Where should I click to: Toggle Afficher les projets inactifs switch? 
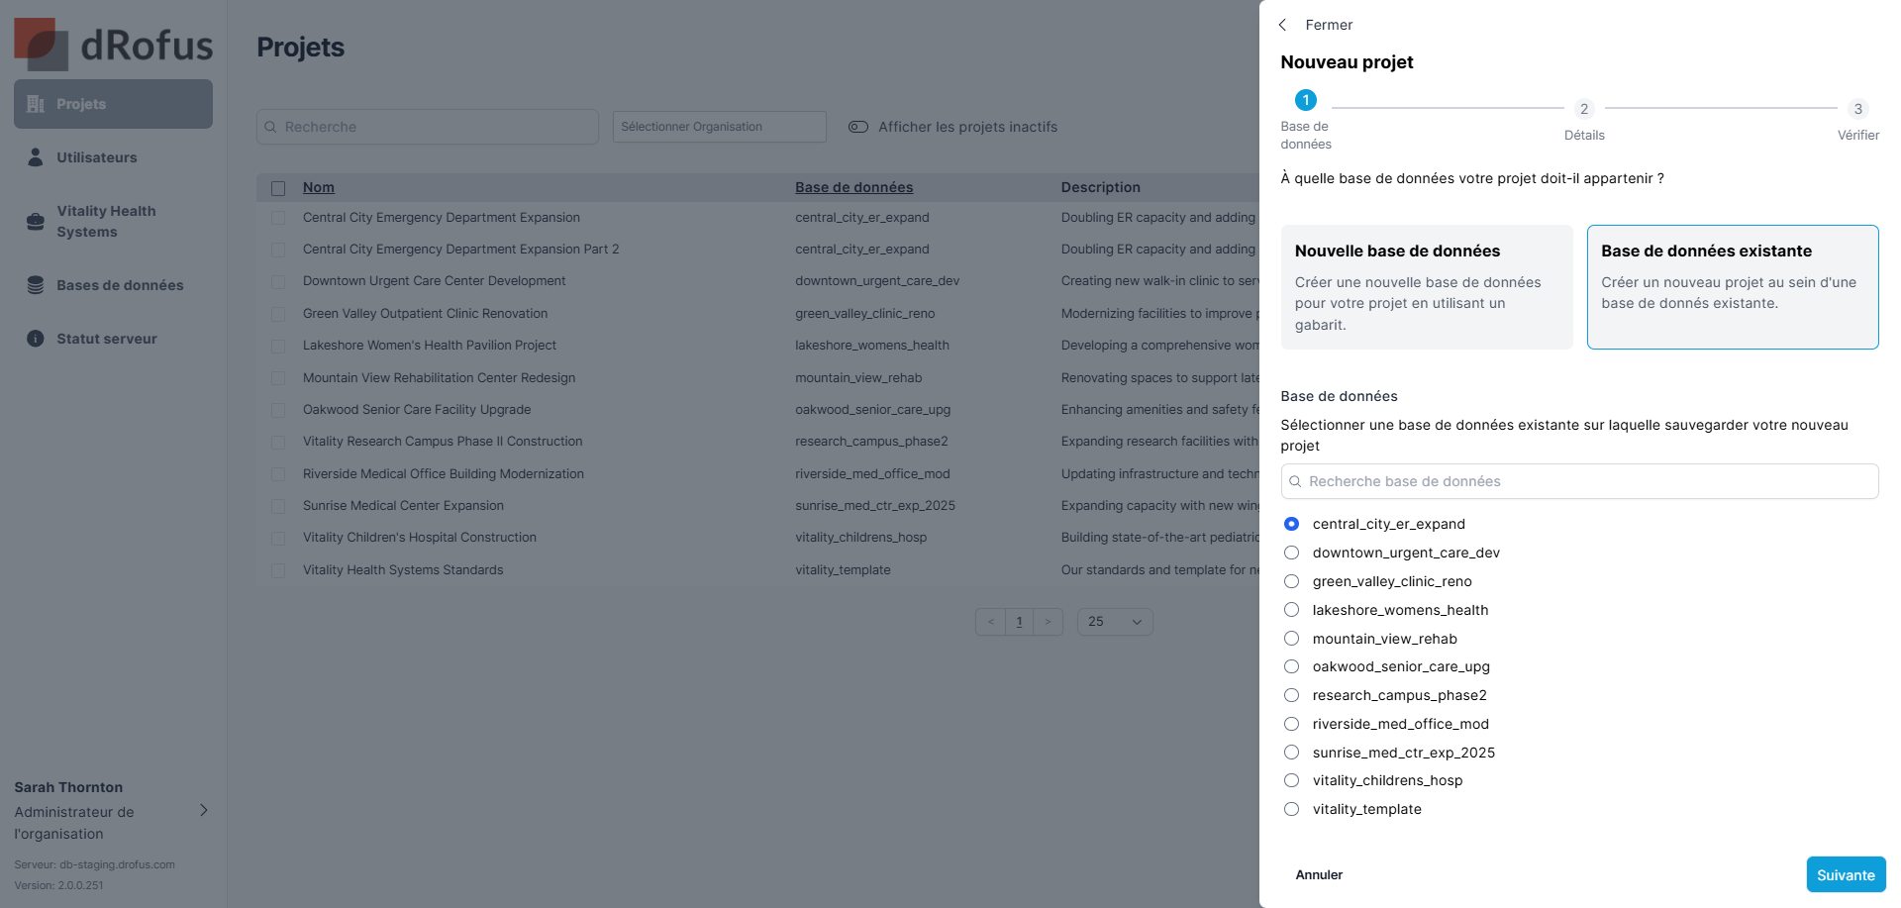pos(858,127)
